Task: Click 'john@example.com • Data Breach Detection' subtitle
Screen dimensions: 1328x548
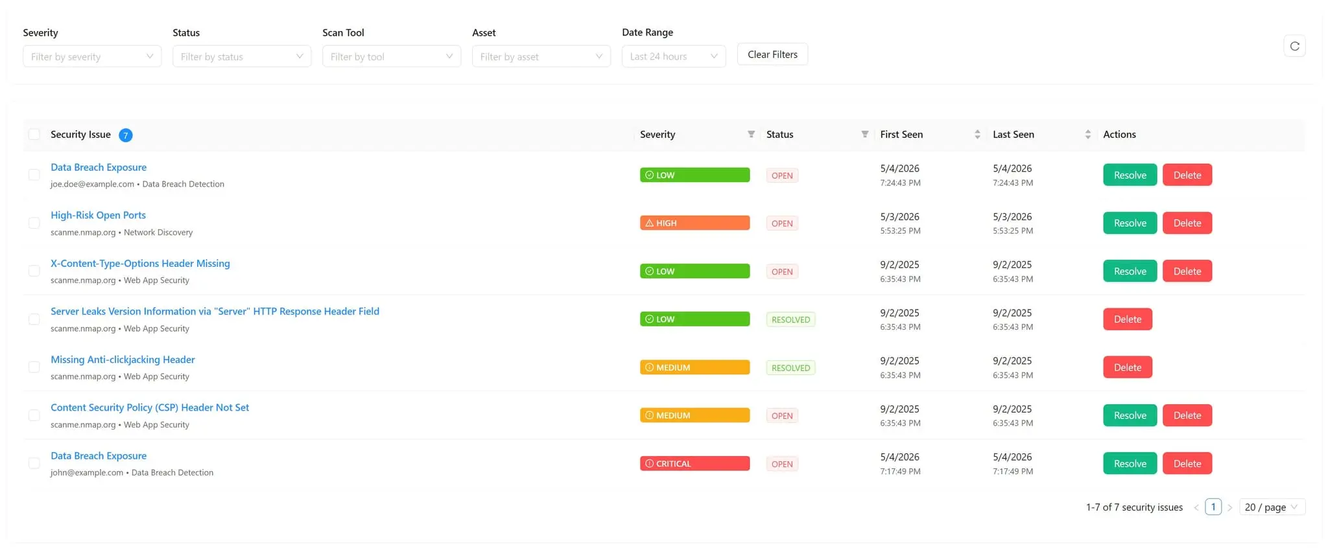Action: 132,472
